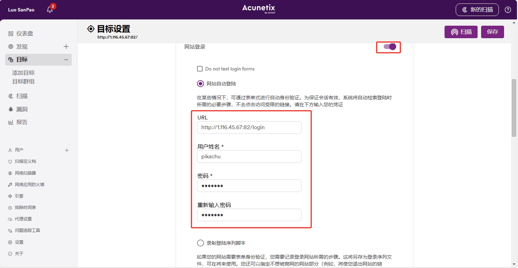The image size is (518, 268).
Task: Click the scrollbar up arrow
Action: tap(514, 22)
